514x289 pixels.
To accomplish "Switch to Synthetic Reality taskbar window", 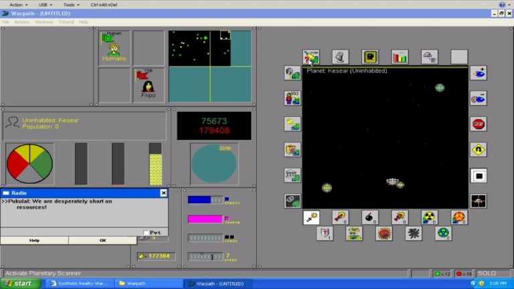I will [x=80, y=284].
